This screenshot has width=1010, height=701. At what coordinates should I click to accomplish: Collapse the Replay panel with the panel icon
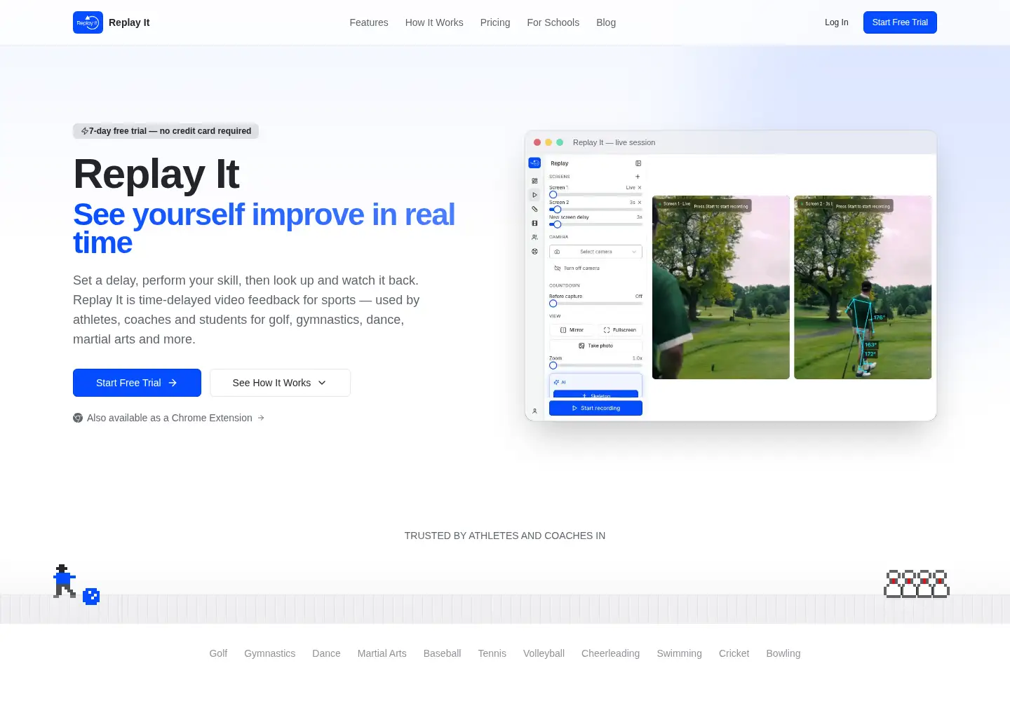pyautogui.click(x=638, y=163)
